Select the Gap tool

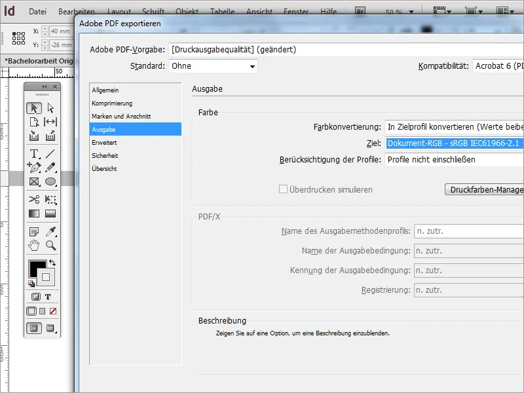(50, 122)
